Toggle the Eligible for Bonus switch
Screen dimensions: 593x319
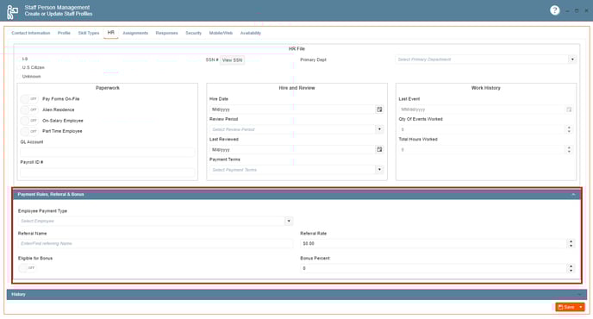tap(28, 268)
